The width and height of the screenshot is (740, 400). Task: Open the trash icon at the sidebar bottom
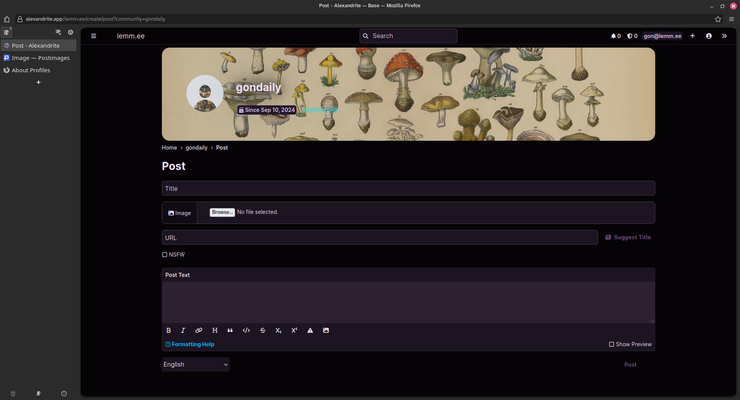pyautogui.click(x=13, y=394)
